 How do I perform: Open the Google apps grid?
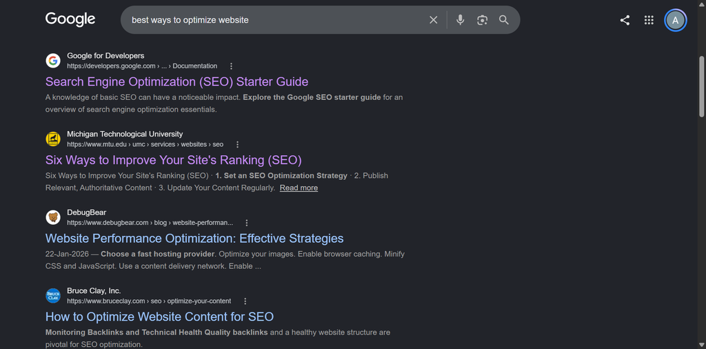coord(649,20)
